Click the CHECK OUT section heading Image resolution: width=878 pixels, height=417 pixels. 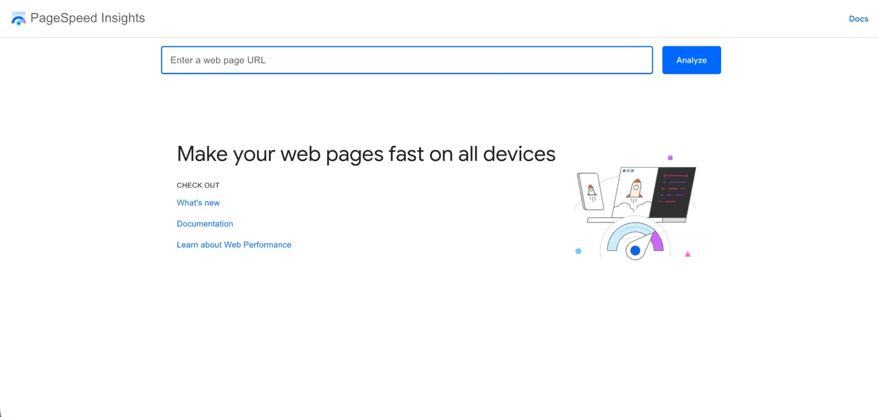198,185
